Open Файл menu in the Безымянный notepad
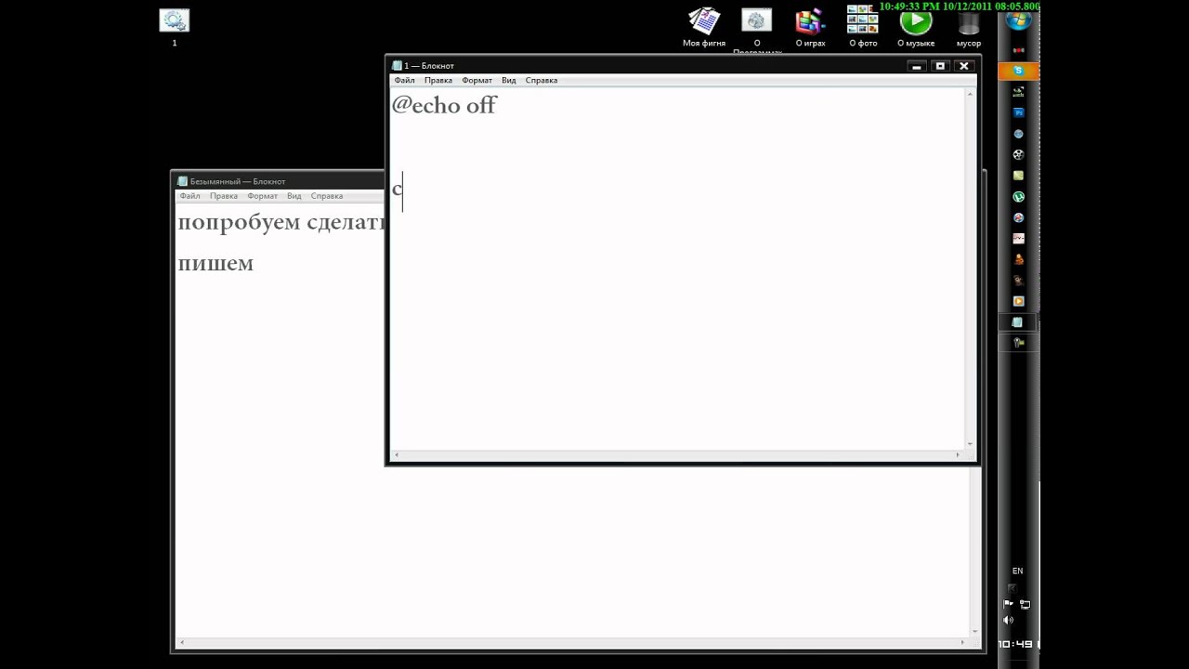The height and width of the screenshot is (669, 1189). pos(189,196)
